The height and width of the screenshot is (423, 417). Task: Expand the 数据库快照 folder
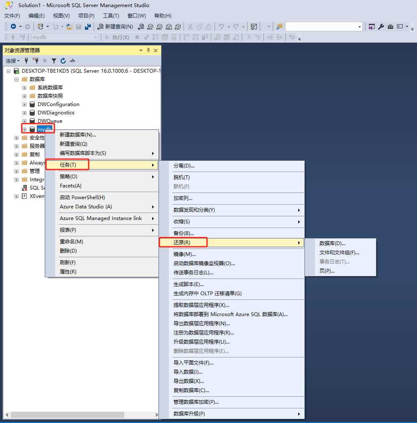pos(24,96)
